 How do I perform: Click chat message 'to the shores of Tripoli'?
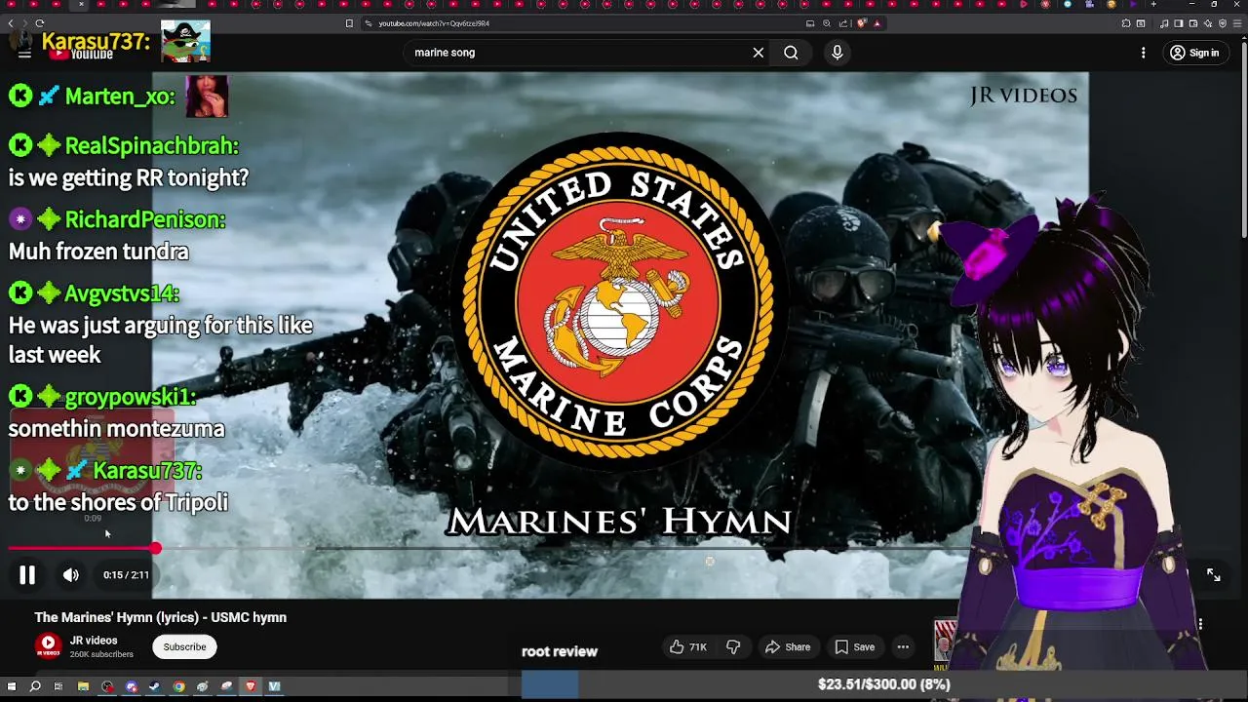point(118,502)
